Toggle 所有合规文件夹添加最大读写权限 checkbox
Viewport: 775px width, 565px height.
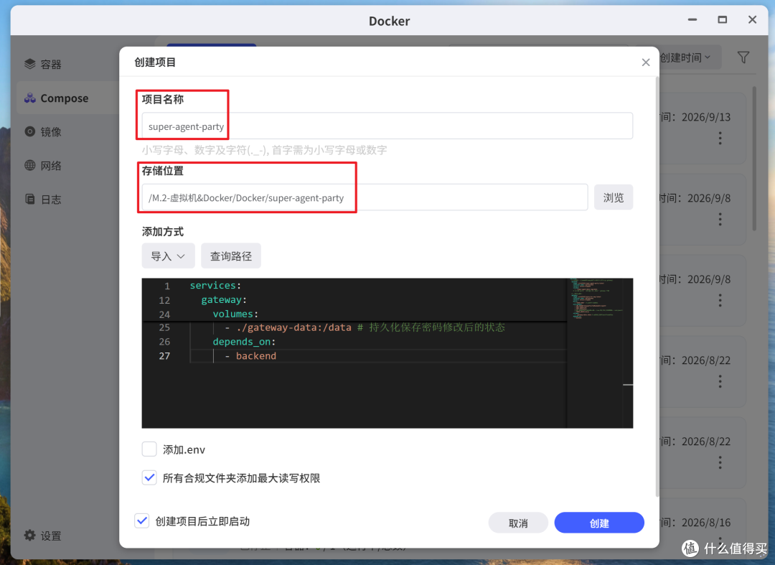pos(149,477)
